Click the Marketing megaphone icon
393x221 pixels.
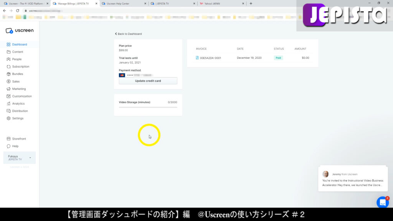pyautogui.click(x=8, y=89)
